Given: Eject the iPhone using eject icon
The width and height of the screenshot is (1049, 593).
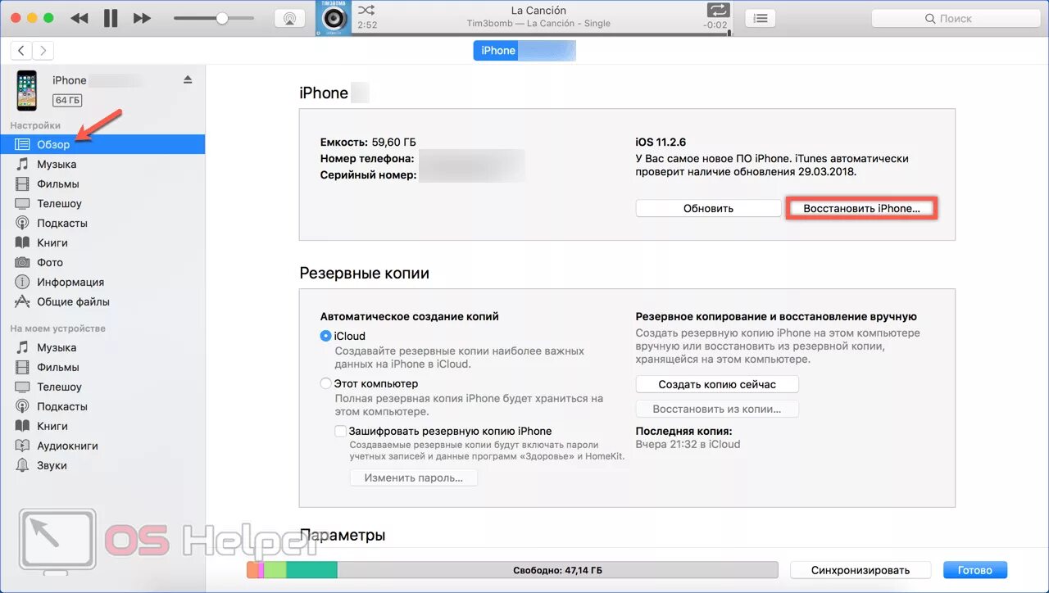Looking at the screenshot, I should (x=188, y=79).
